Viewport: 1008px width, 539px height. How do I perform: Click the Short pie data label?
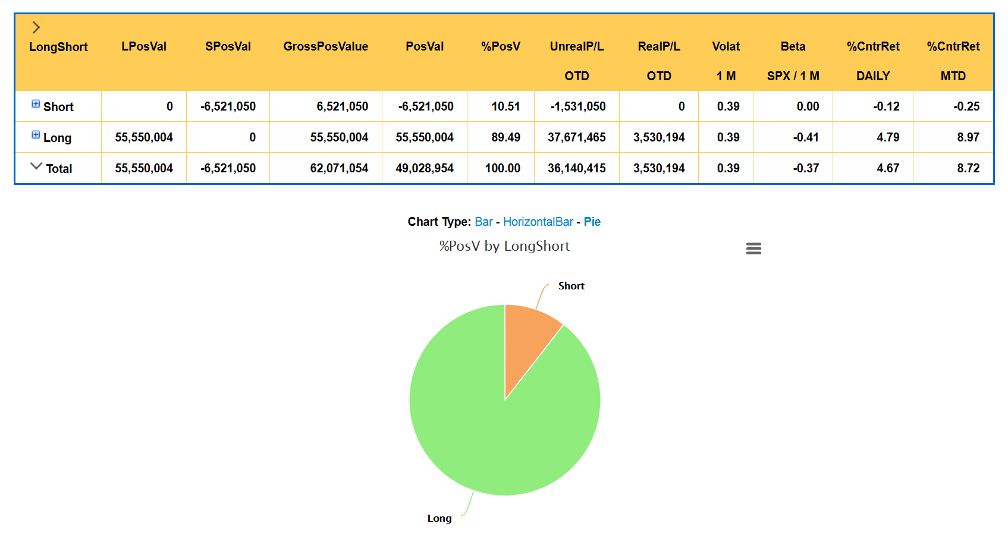click(571, 286)
